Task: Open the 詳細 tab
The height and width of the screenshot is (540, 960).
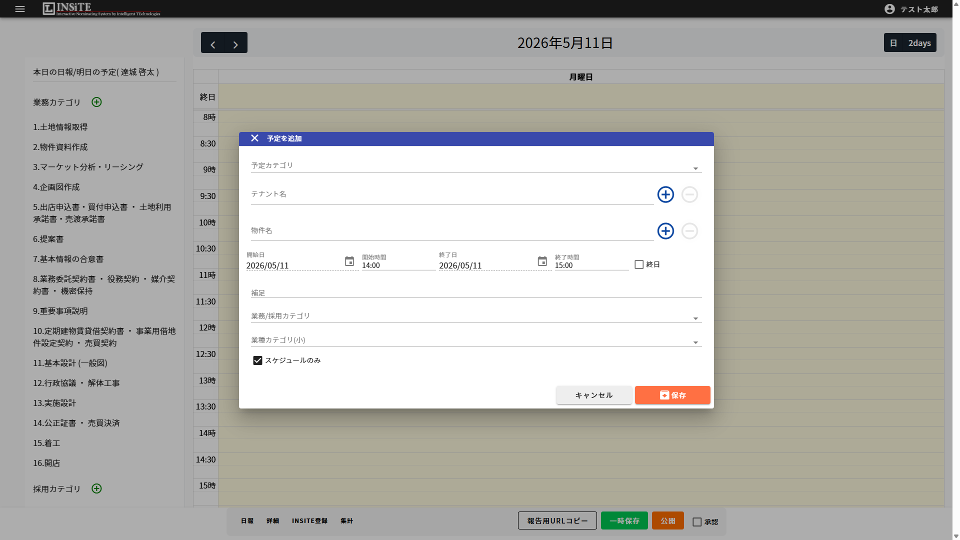Action: (272, 521)
